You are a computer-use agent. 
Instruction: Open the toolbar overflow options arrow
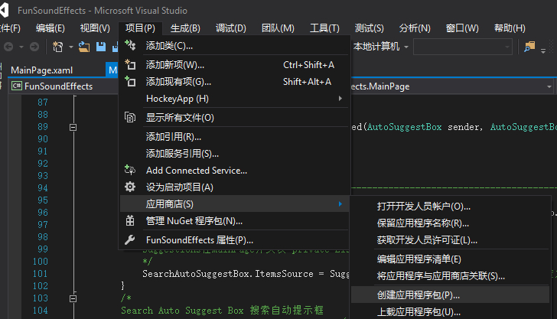[x=543, y=50]
